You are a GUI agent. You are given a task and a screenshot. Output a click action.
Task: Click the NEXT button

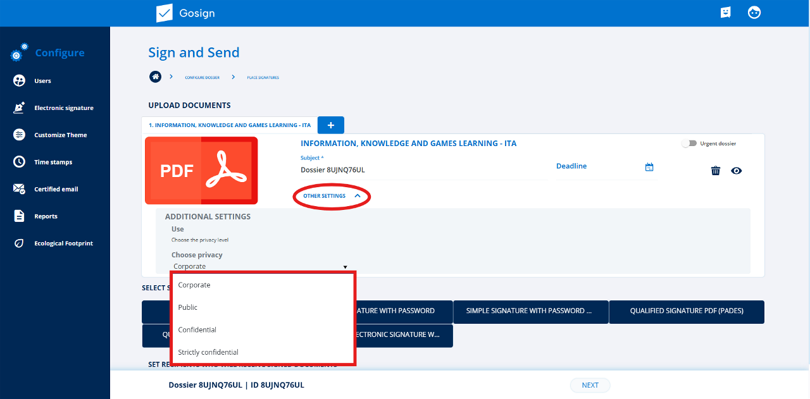(x=590, y=385)
